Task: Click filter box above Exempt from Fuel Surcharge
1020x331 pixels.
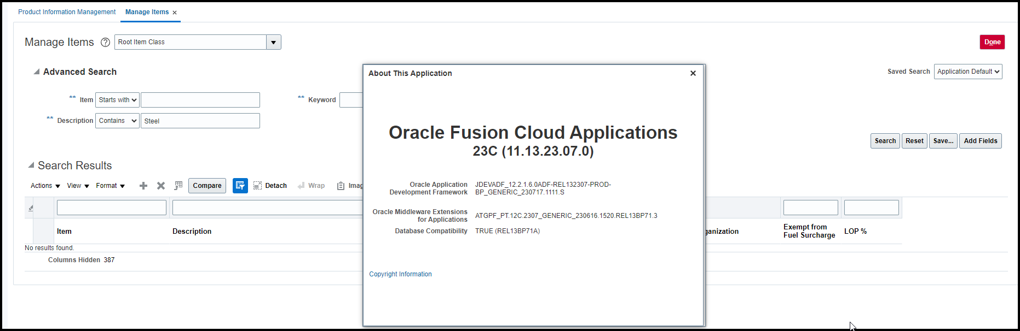Action: tap(811, 208)
